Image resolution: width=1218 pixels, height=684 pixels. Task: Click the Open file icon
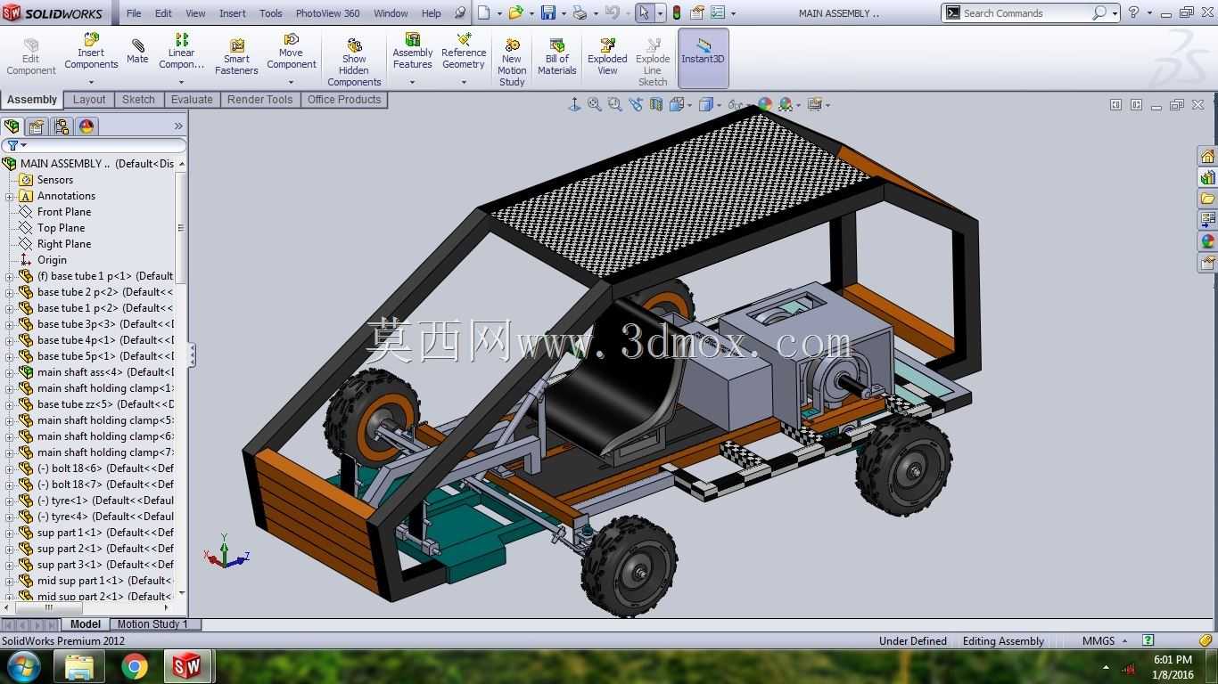click(515, 12)
